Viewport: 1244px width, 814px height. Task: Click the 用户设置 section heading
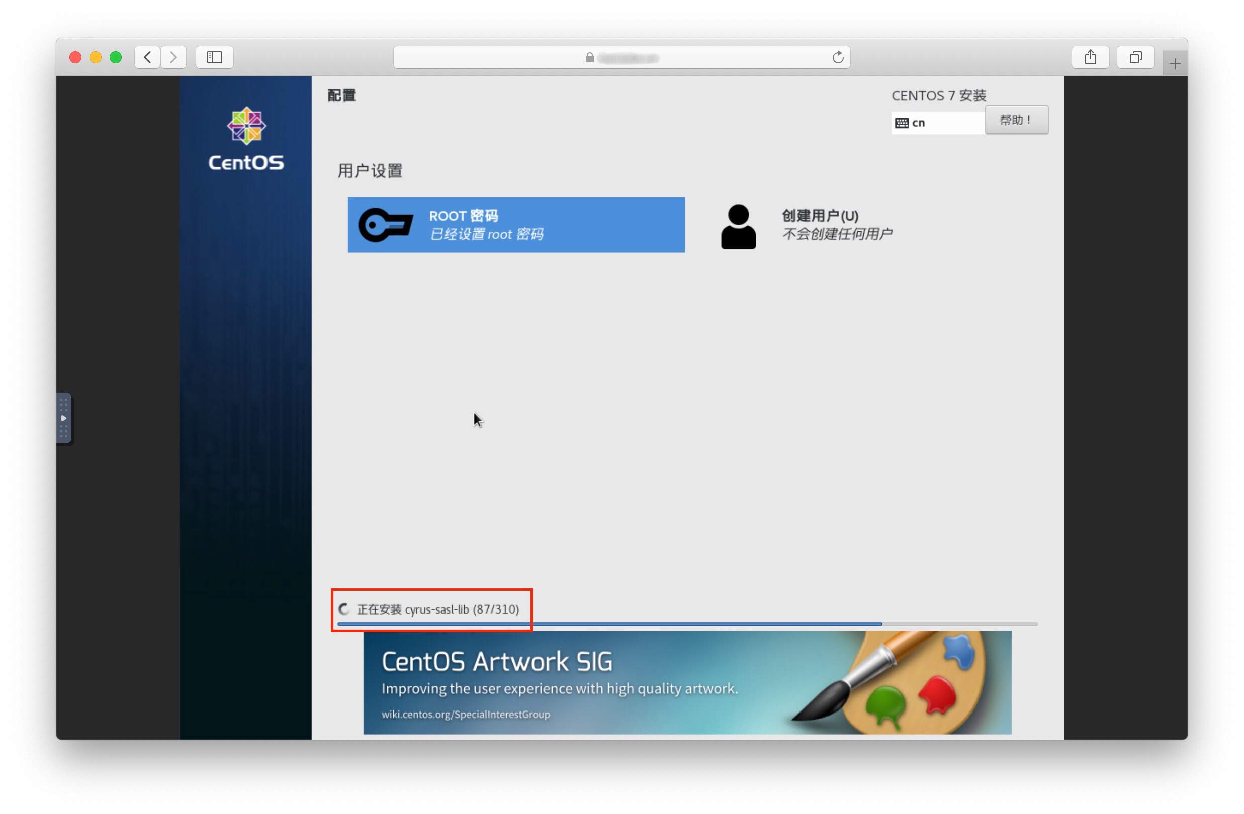(x=370, y=171)
